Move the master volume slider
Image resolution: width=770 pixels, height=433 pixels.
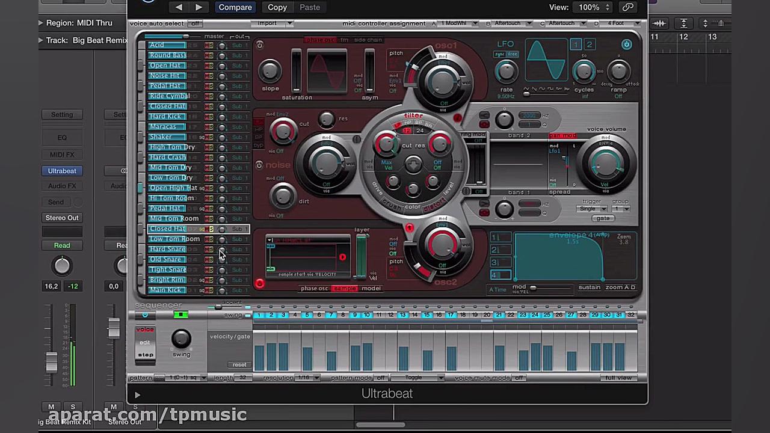click(186, 37)
